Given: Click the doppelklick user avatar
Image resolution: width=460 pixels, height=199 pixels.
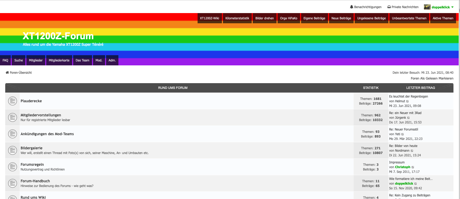Looking at the screenshot, I should [x=427, y=7].
